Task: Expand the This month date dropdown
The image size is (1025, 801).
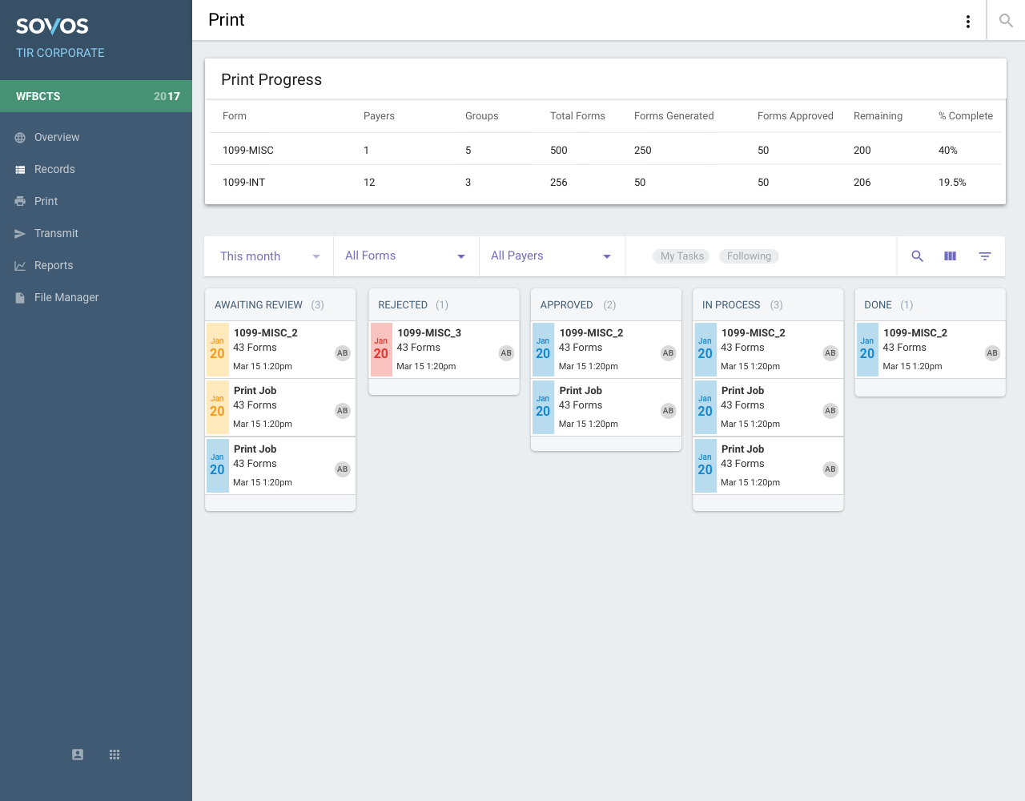Action: [x=269, y=256]
